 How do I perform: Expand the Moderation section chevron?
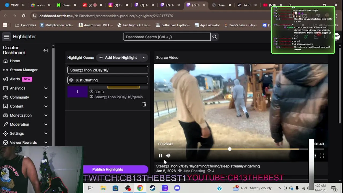(46, 124)
